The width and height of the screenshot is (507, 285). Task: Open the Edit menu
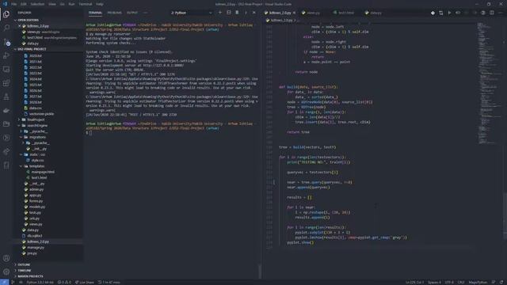tap(24, 4)
